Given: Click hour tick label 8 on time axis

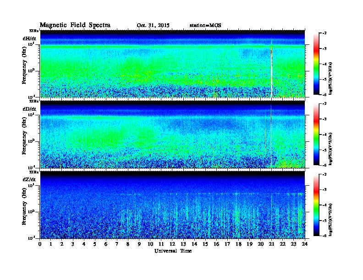Looking at the screenshot, I should point(128,244).
